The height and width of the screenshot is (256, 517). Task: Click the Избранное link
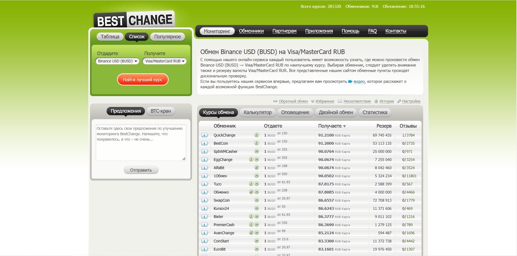tap(325, 101)
